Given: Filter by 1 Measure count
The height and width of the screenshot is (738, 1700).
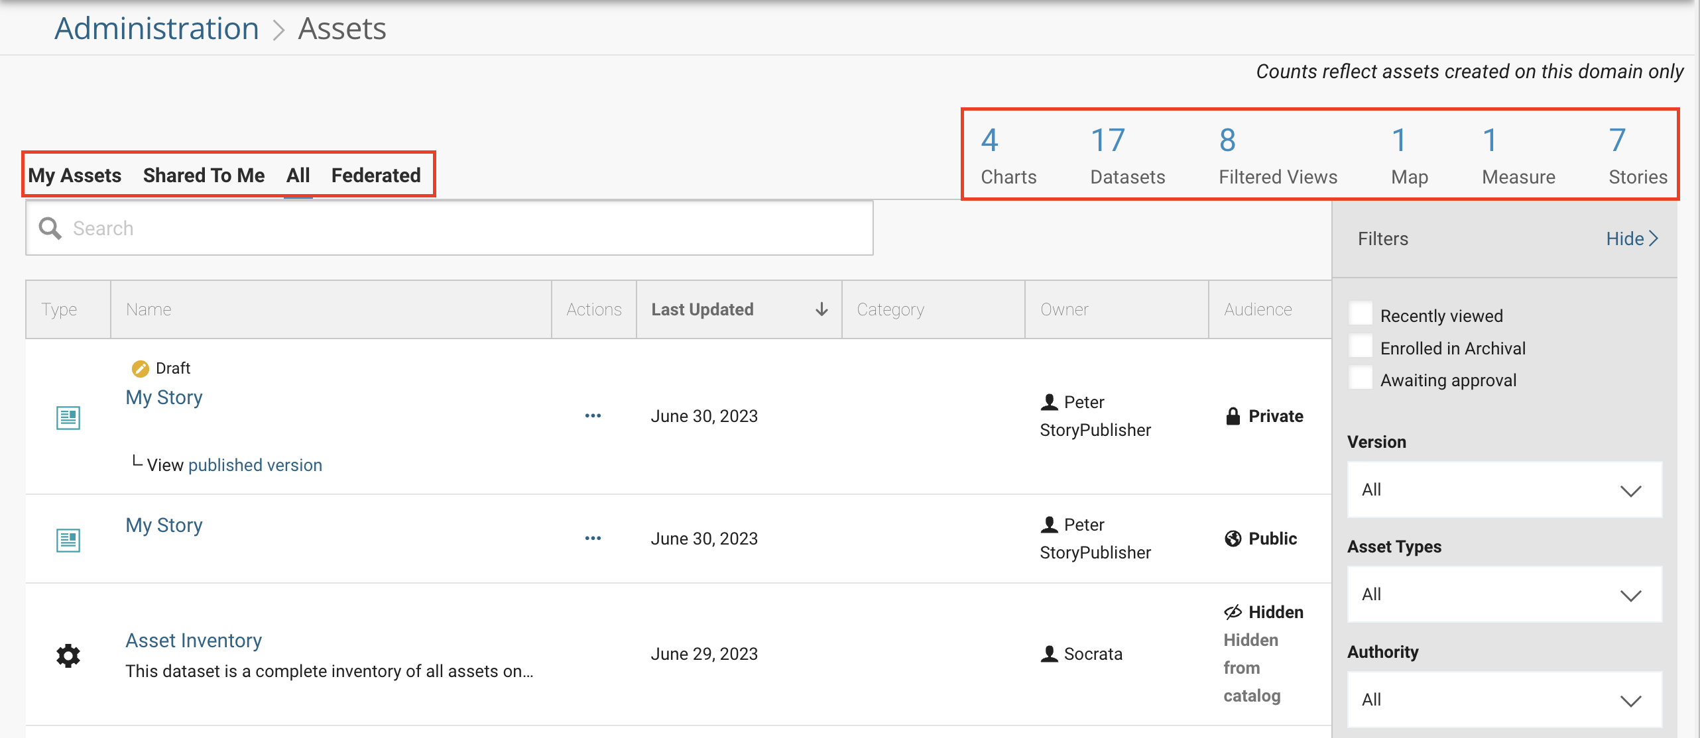Looking at the screenshot, I should coord(1518,156).
